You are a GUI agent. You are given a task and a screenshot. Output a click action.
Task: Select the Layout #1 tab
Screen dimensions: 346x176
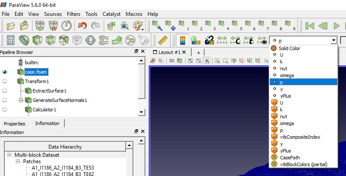[170, 52]
